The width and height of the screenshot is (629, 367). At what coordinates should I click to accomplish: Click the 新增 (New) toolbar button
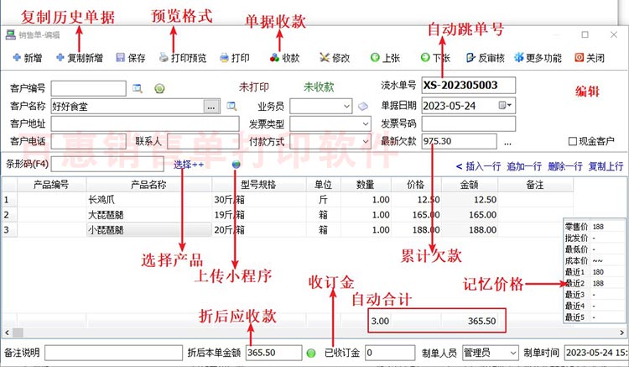tap(27, 58)
